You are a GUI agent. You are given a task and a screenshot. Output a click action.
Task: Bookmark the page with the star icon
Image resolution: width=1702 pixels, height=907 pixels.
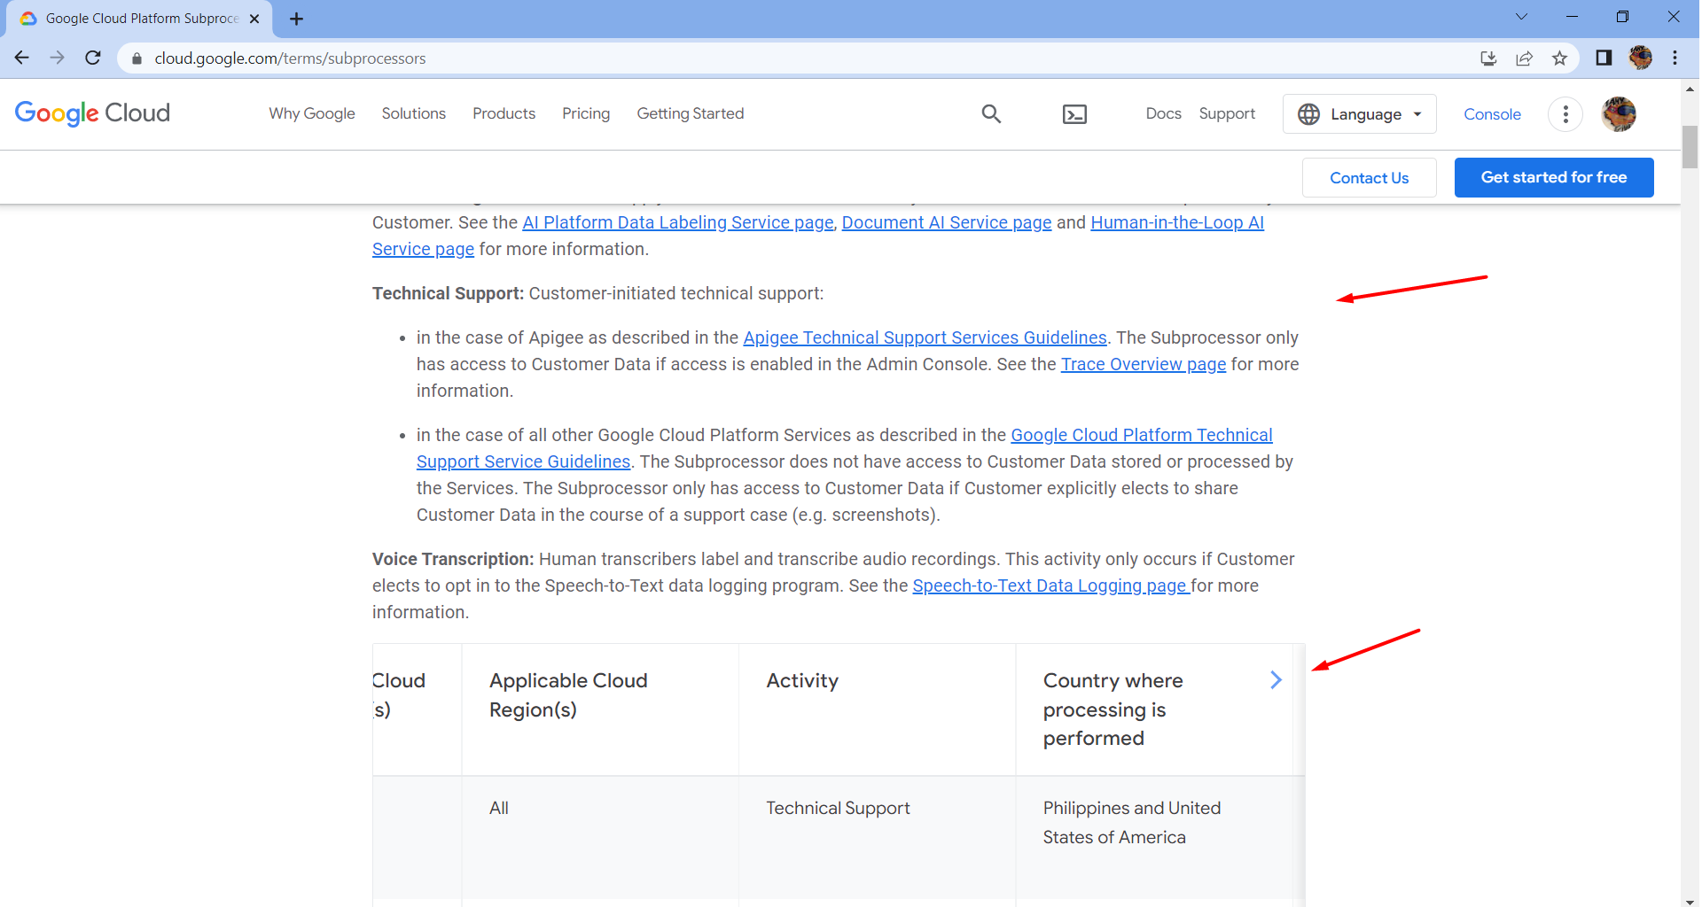[x=1560, y=58]
